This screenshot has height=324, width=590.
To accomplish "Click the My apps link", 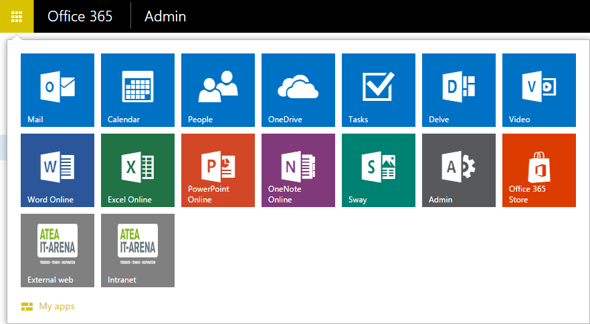I will pos(56,307).
